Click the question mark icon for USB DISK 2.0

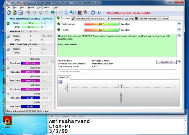point(8,36)
